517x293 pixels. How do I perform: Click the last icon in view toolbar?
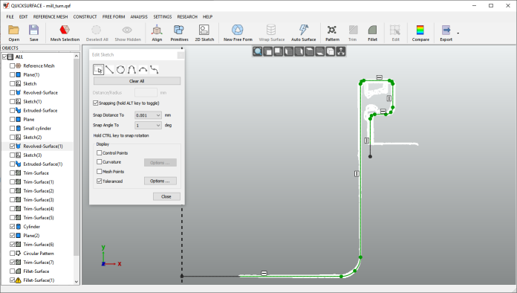point(341,51)
